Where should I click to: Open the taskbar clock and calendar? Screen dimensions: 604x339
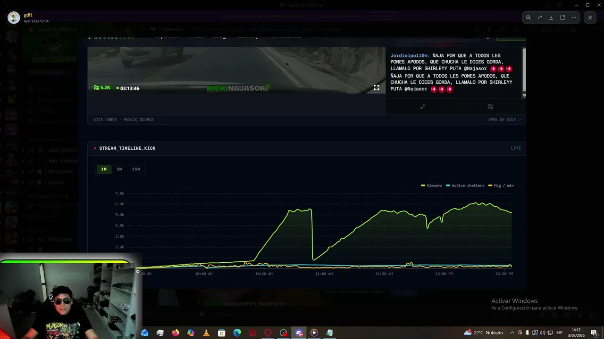click(576, 333)
